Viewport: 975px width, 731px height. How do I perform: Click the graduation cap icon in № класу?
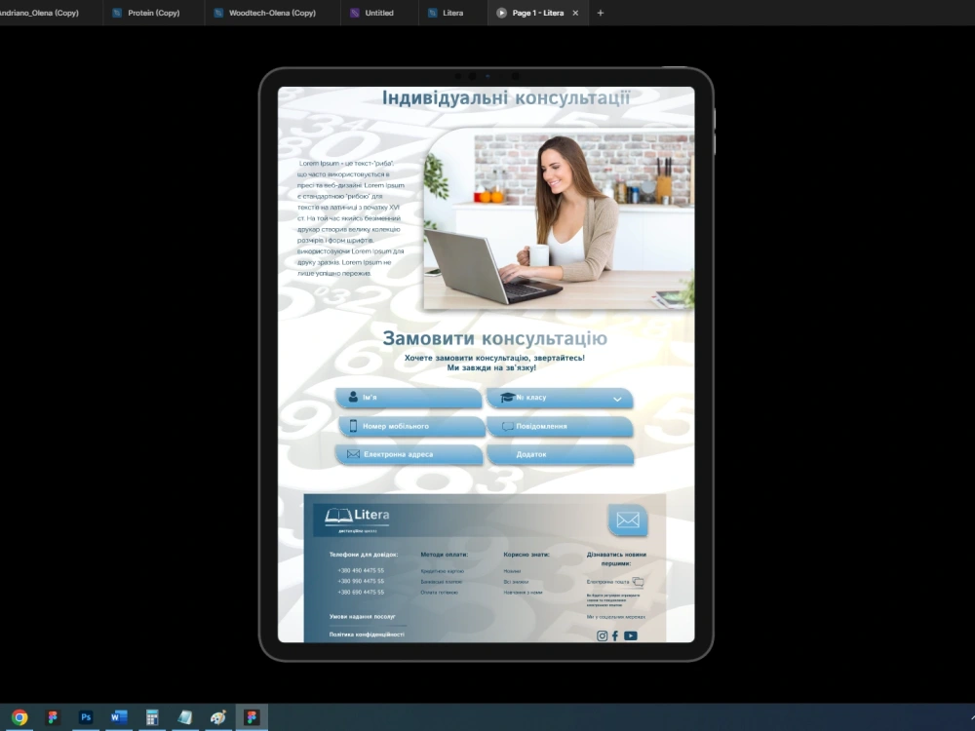pyautogui.click(x=507, y=398)
